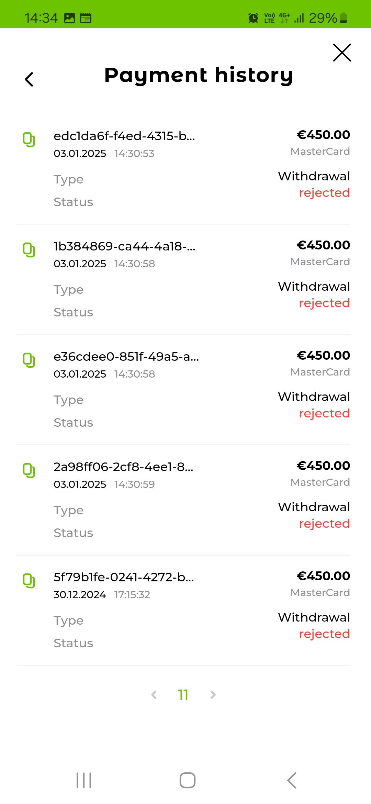Tap the alarm icon in status bar

[253, 18]
